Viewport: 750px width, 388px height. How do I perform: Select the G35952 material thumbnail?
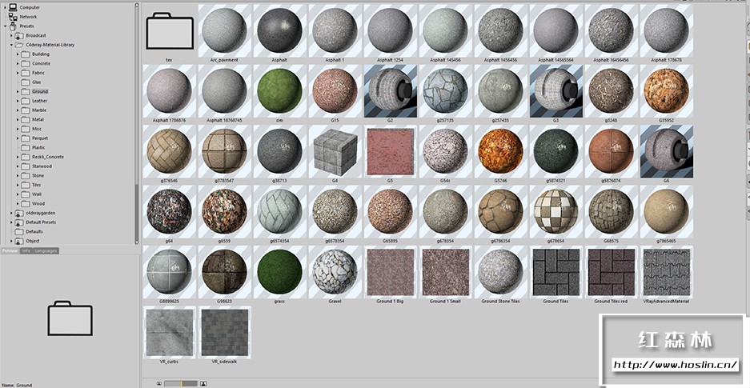(666, 90)
